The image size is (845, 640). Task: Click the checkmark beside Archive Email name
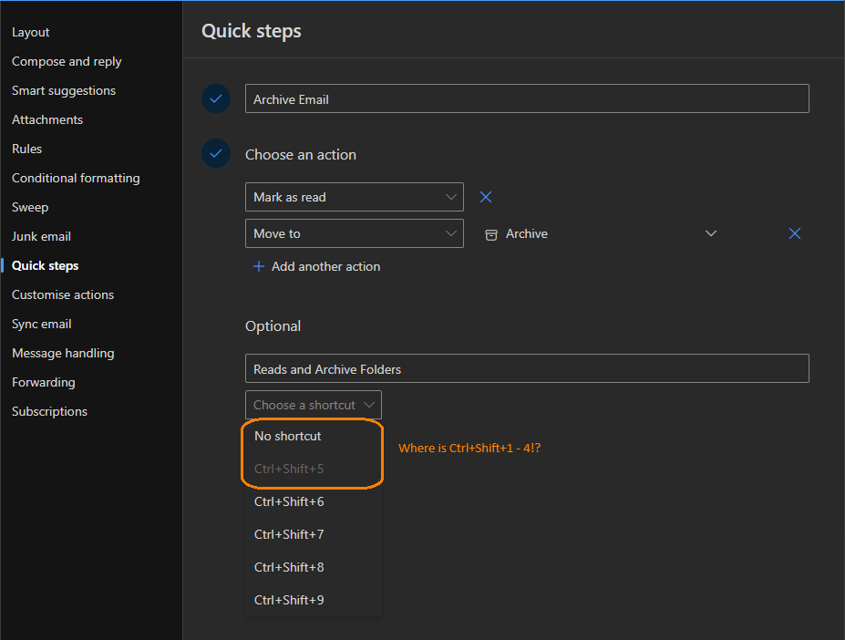[x=216, y=98]
